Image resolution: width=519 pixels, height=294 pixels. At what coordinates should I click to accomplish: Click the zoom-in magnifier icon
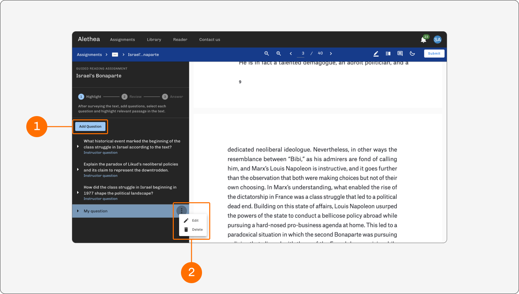click(279, 53)
